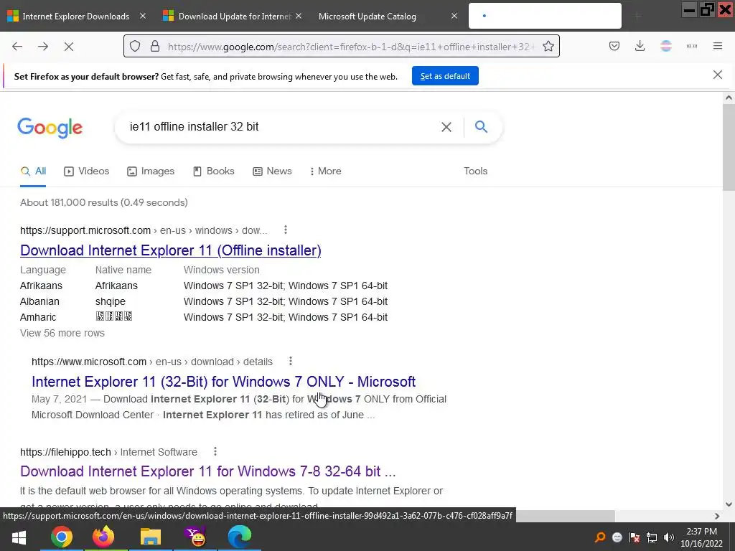Switch to News results
735x551 pixels.
272,171
